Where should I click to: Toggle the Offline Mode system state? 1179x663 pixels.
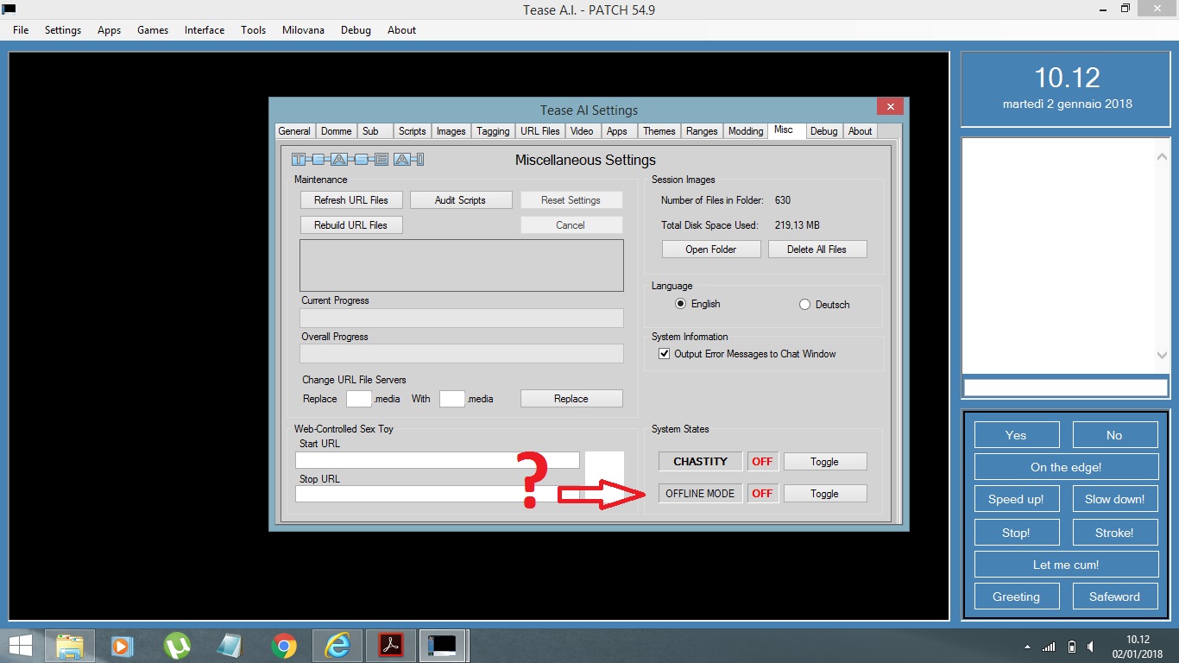pos(824,494)
